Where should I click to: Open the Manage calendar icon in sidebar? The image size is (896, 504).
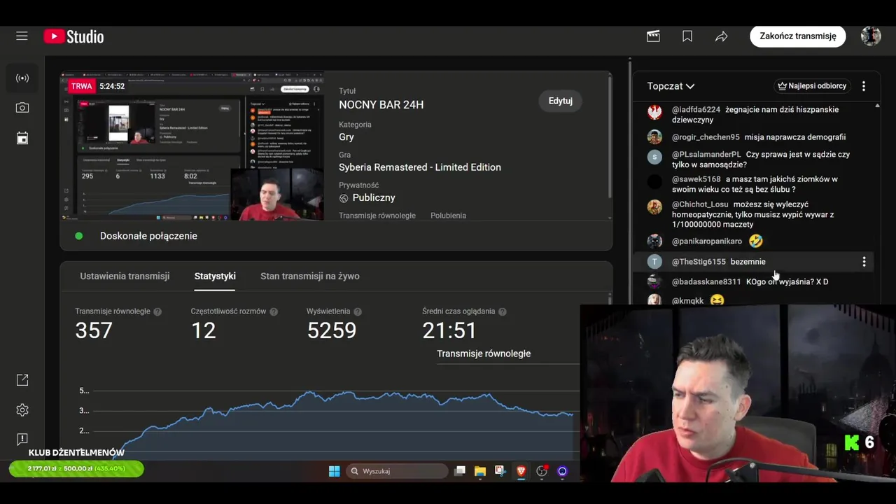pyautogui.click(x=22, y=138)
